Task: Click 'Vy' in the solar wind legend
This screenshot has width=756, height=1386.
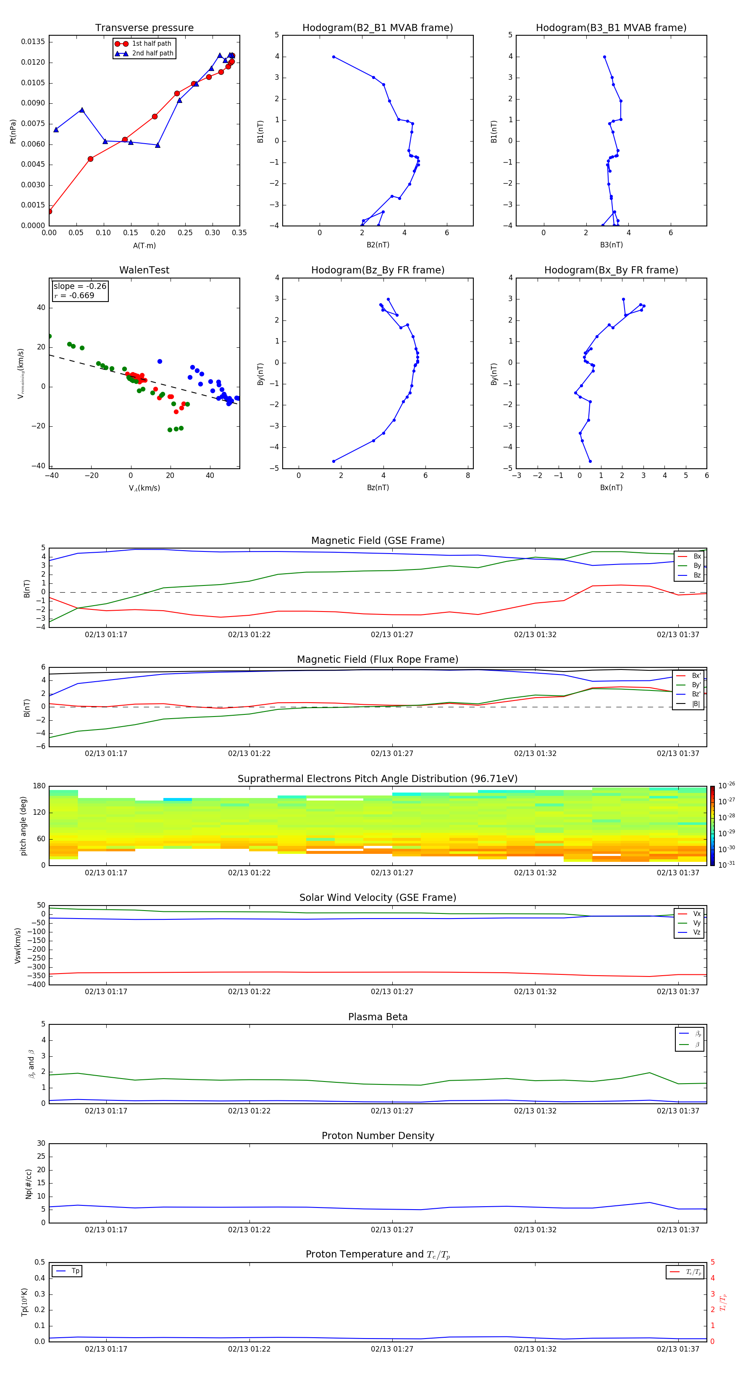Action: pyautogui.click(x=690, y=923)
